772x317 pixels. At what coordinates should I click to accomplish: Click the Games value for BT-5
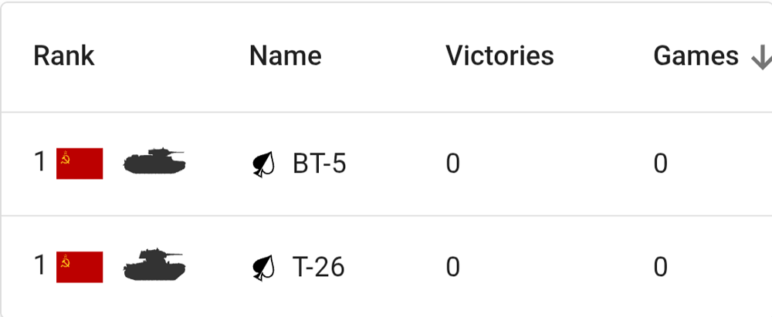(660, 164)
